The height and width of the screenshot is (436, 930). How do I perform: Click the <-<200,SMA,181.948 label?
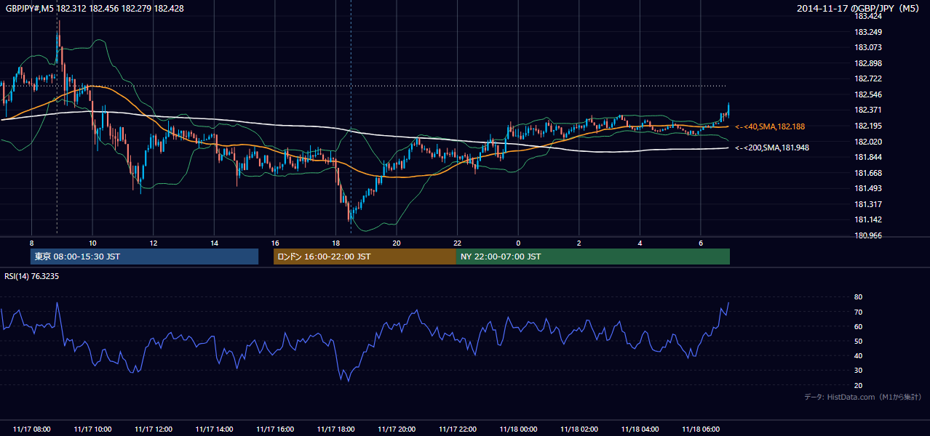pos(772,148)
